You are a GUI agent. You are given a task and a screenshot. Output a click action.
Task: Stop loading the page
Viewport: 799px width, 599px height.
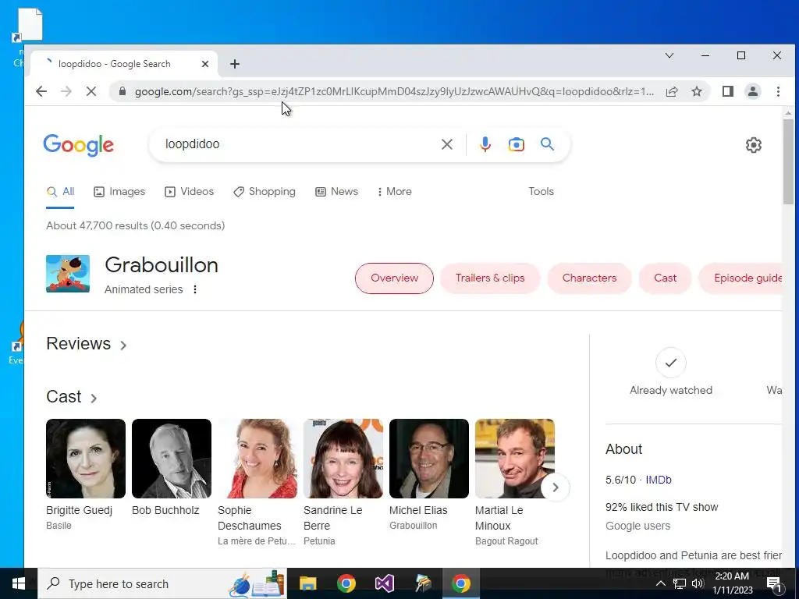tap(91, 92)
